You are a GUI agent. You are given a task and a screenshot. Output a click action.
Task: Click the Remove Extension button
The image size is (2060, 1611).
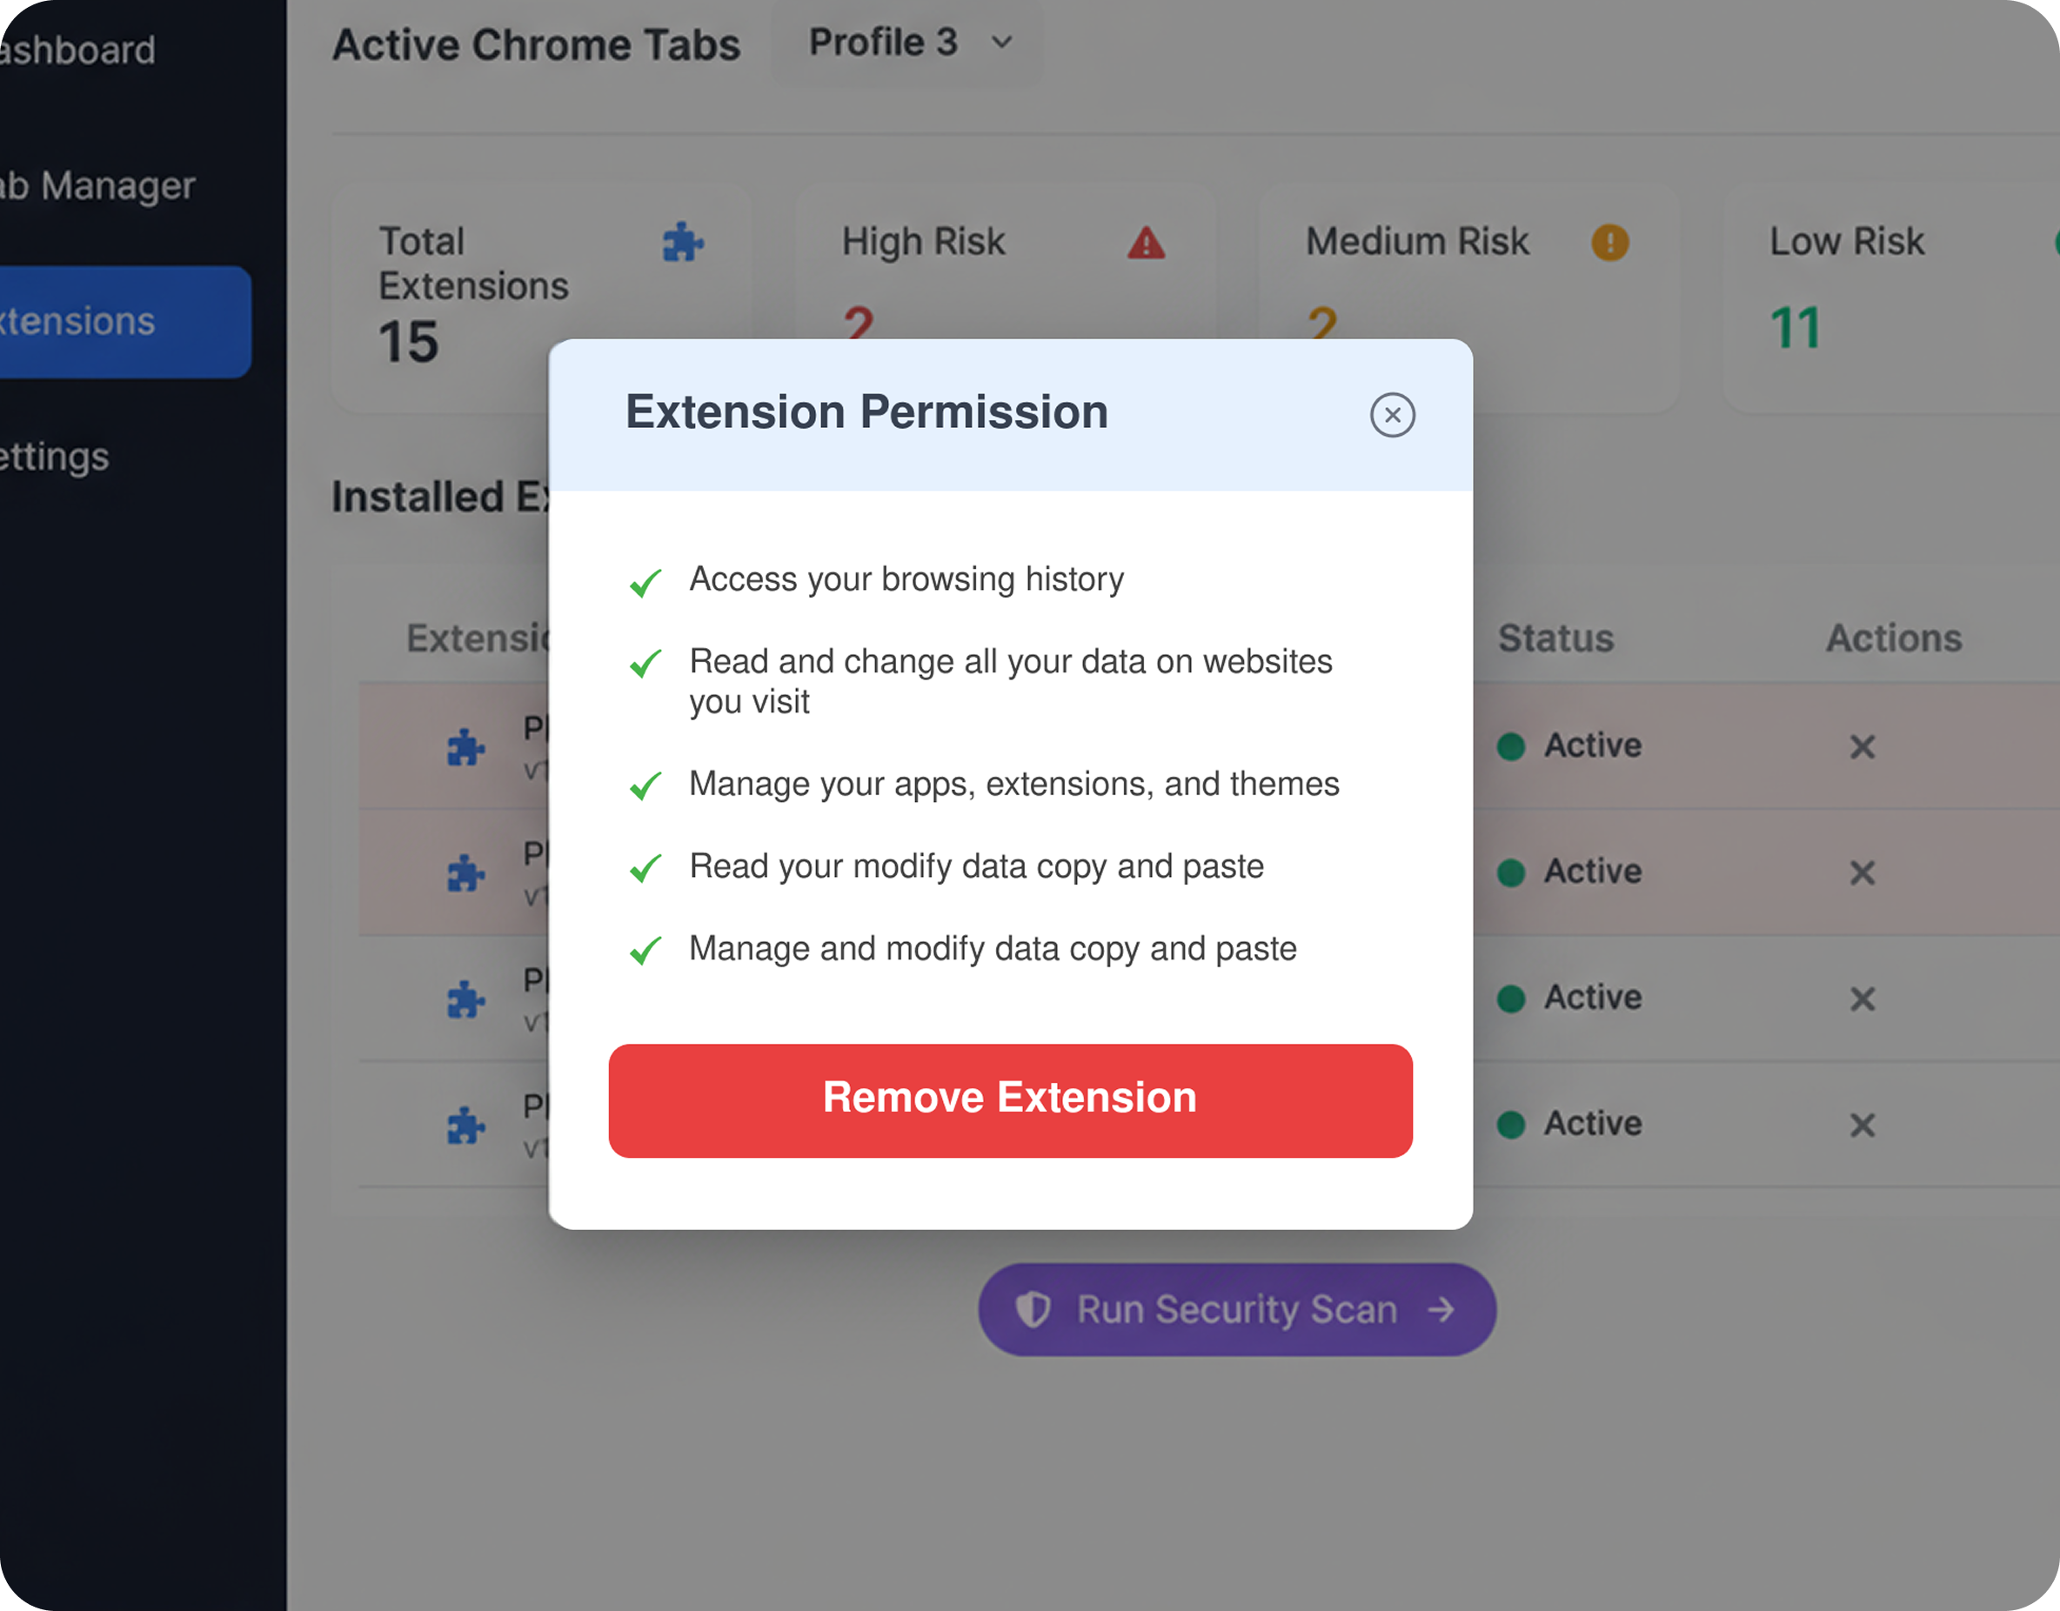click(1010, 1099)
